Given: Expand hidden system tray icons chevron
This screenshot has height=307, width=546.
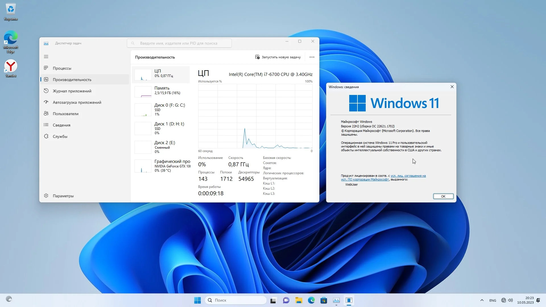Looking at the screenshot, I should pos(482,300).
